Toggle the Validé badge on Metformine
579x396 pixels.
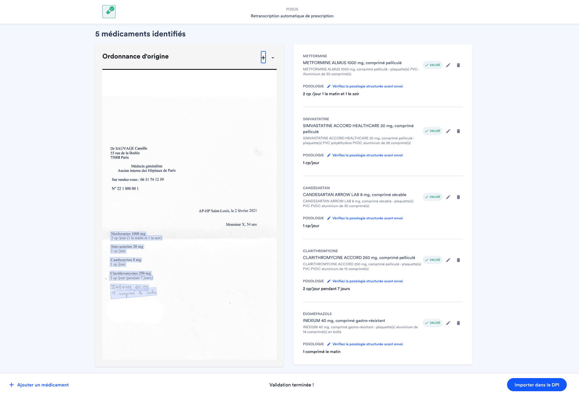tap(432, 65)
